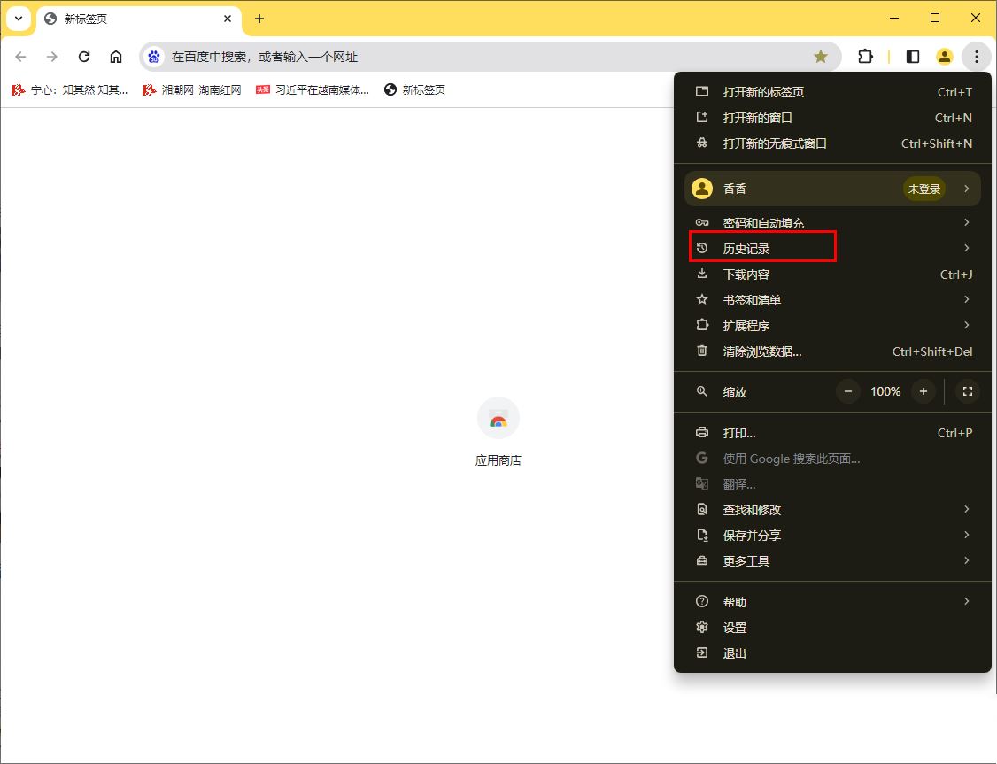
Task: Click the three-dot Chrome menu button
Action: tap(976, 57)
